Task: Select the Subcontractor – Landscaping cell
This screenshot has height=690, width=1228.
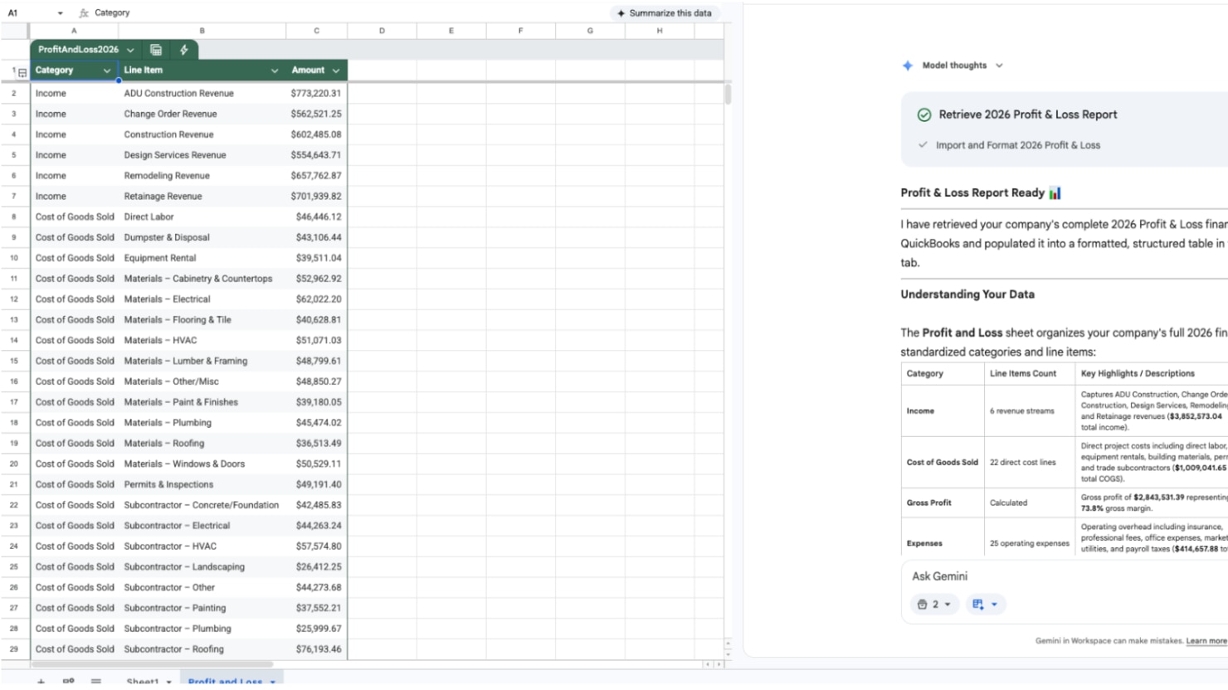Action: (x=202, y=567)
